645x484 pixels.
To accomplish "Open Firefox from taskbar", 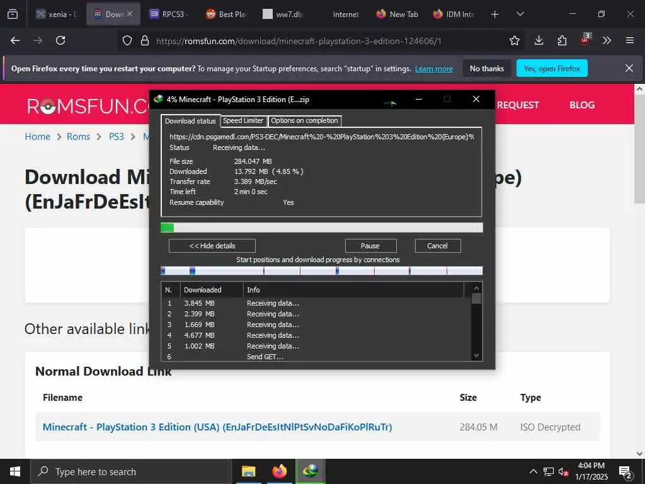I will (279, 471).
